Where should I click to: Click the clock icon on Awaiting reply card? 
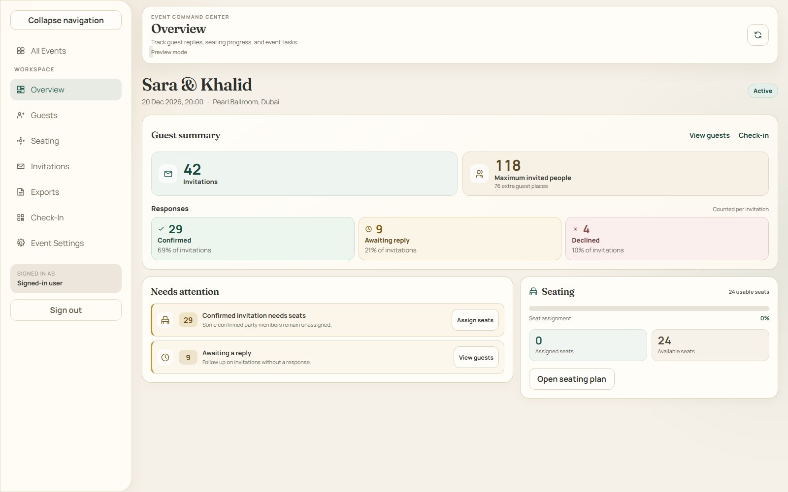tap(368, 229)
